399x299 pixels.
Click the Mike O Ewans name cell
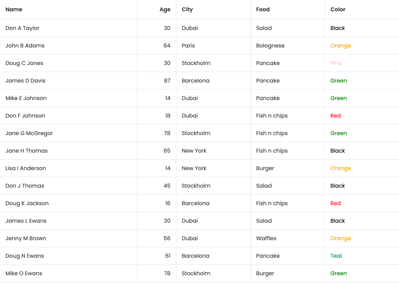coord(24,273)
